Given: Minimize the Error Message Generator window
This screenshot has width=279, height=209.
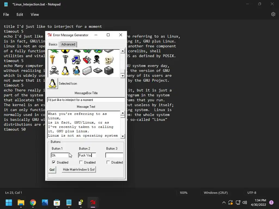Looking at the screenshot, I should pyautogui.click(x=96, y=35).
